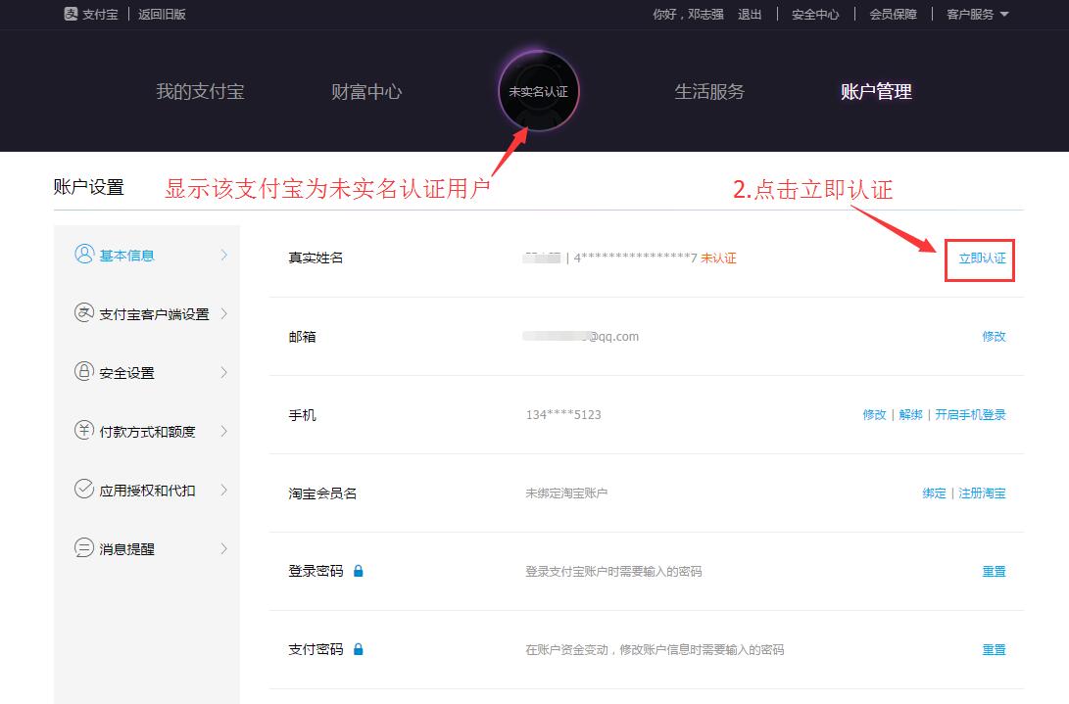Select 消息提醒 in the sidebar menu
Screen dimensions: 1069x704
[x=126, y=549]
